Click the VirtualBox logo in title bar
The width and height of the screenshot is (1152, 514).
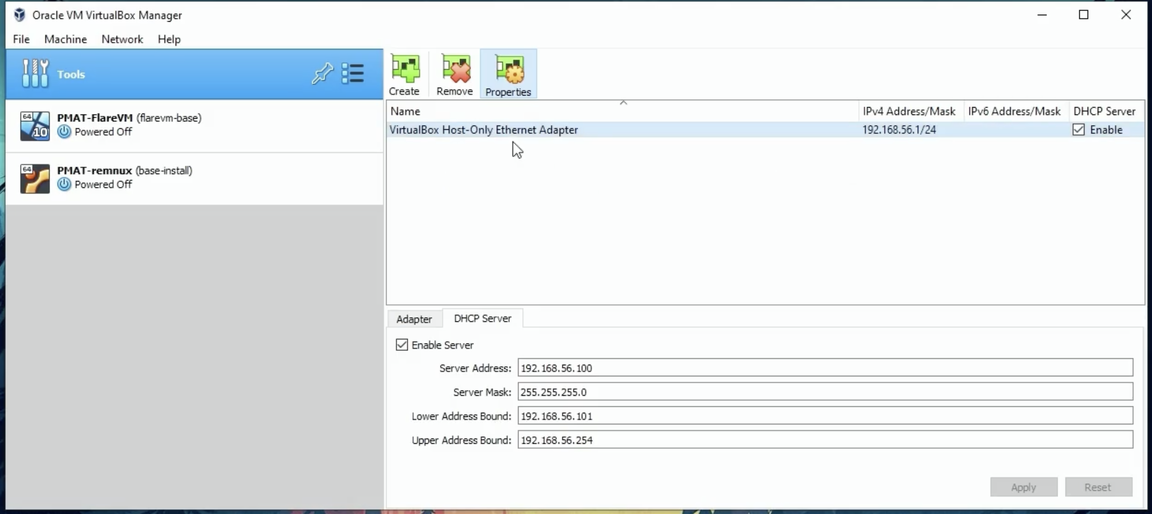(20, 15)
